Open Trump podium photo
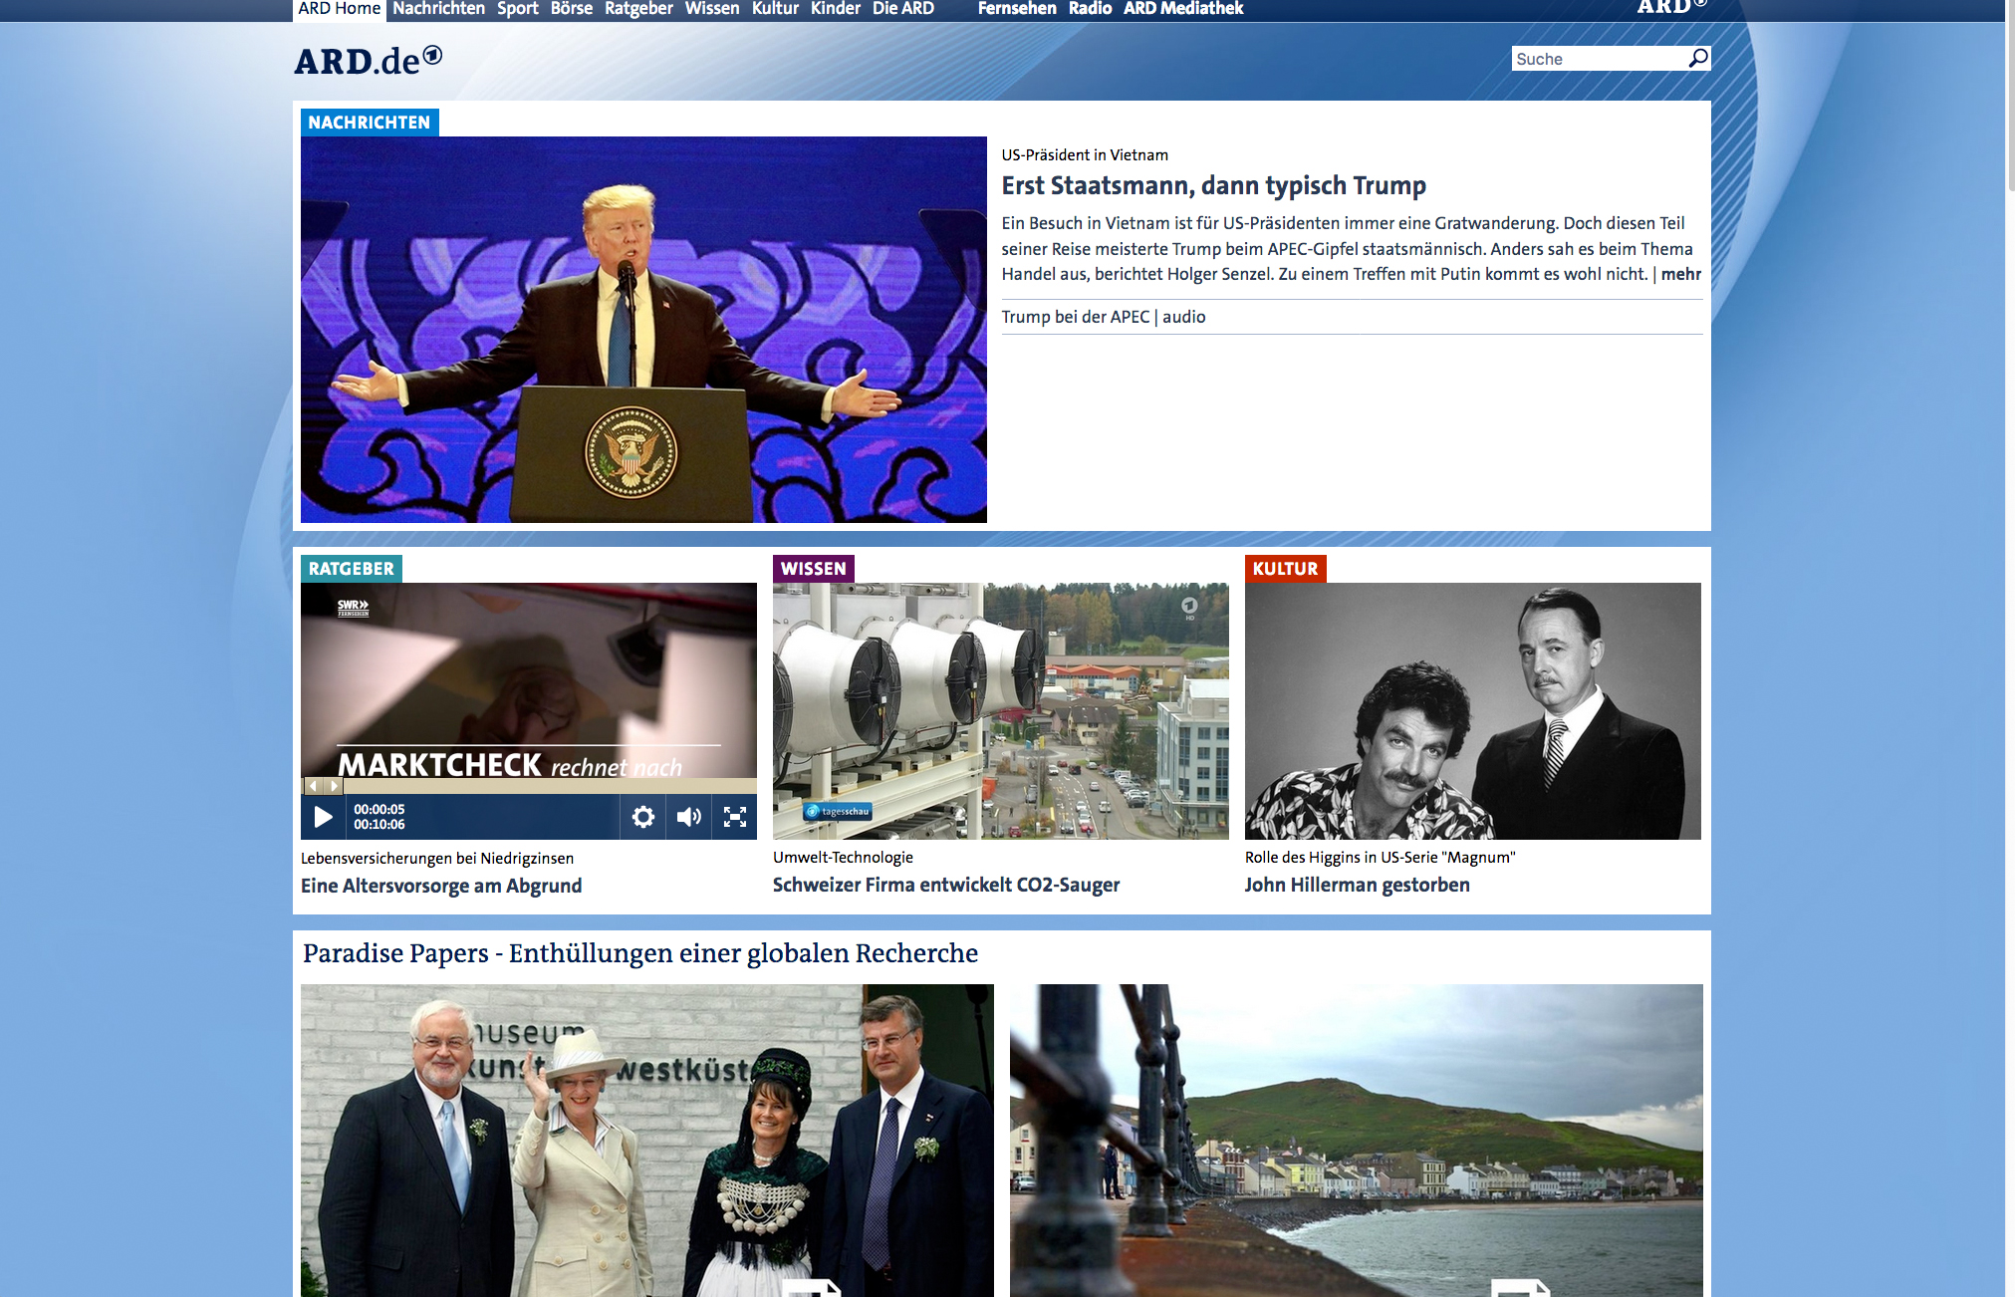The height and width of the screenshot is (1297, 2015). (643, 330)
